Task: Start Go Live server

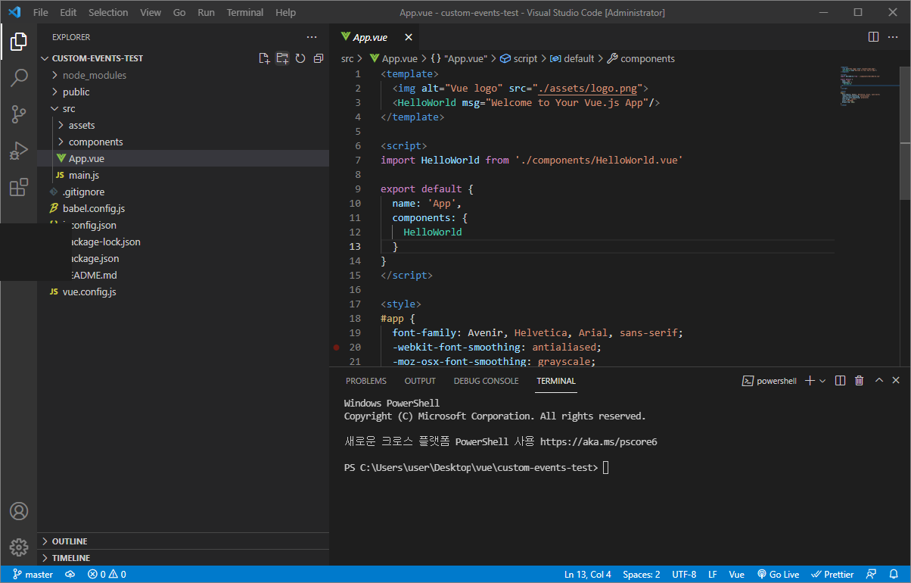Action: pos(779,575)
